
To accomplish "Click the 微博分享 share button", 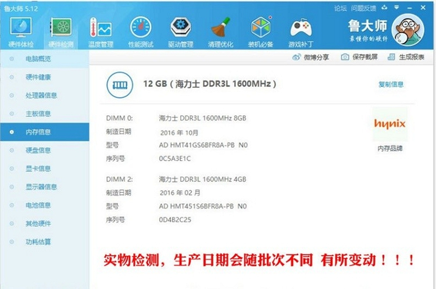I will tap(310, 58).
